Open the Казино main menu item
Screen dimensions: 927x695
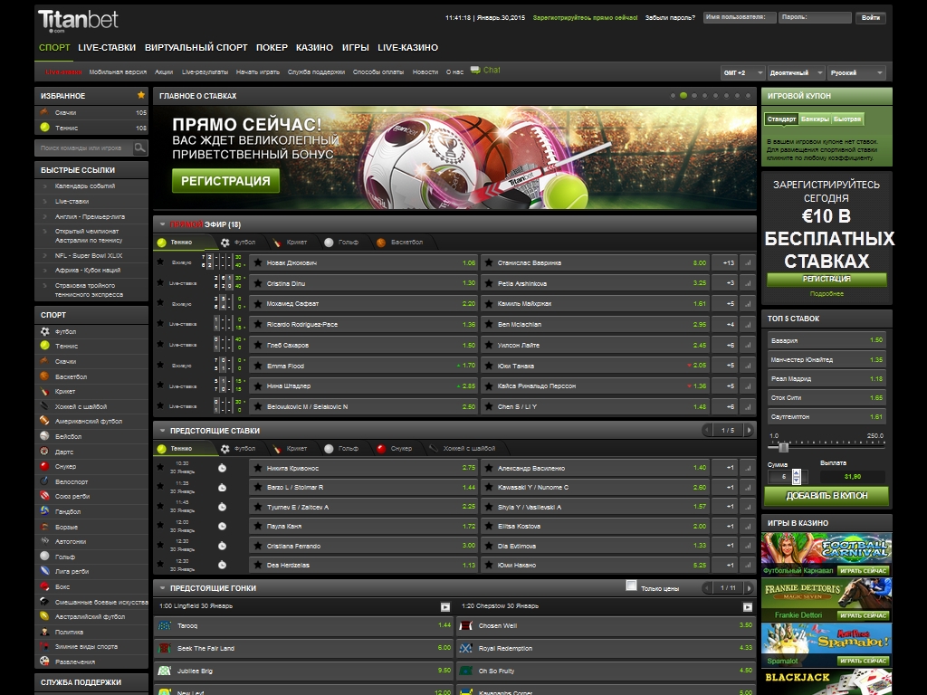[314, 47]
